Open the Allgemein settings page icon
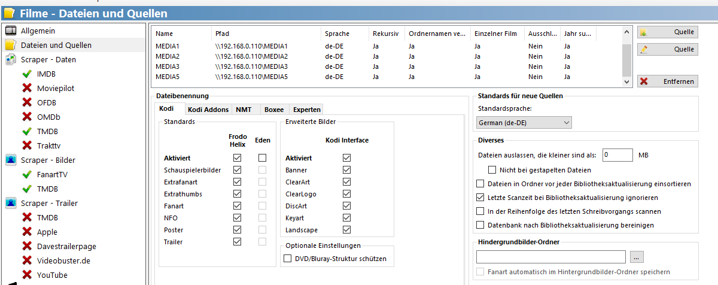Screen dimensions: 718x285 11,31
